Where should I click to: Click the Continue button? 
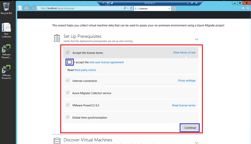pos(190,128)
